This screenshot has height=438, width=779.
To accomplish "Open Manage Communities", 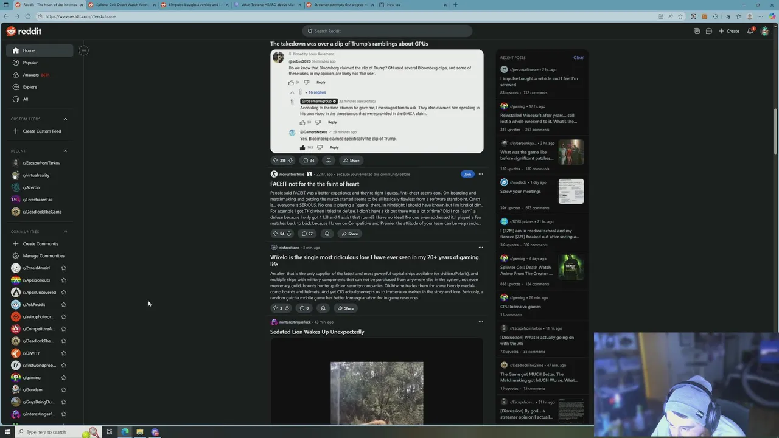I will pos(40,255).
